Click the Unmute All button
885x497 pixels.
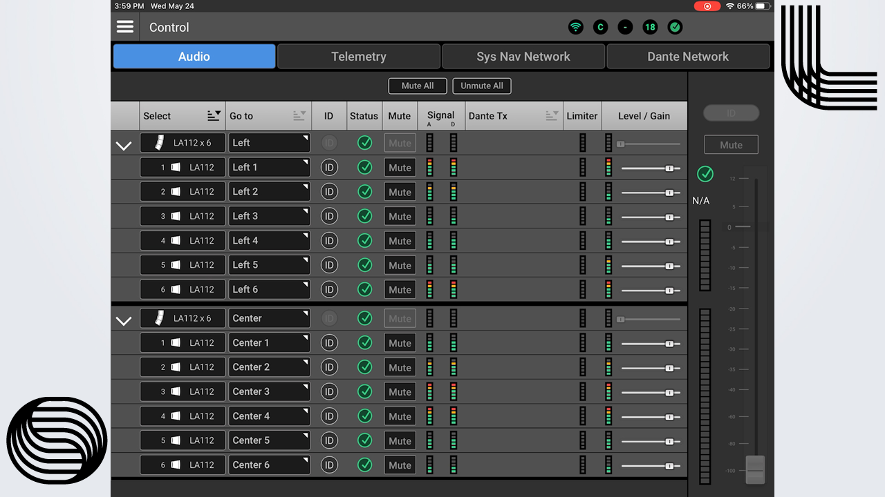(482, 86)
